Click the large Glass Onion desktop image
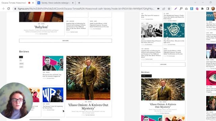The width and height of the screenshot is (216, 121). coord(88,78)
